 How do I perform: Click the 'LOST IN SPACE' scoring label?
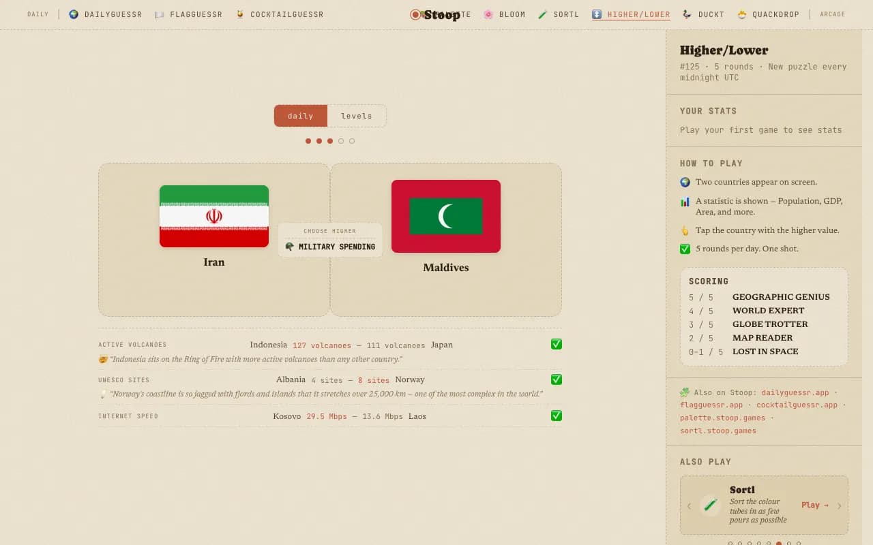pyautogui.click(x=765, y=352)
